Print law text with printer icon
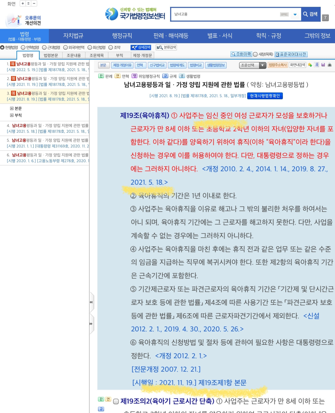Viewport: 335px width, 413px height. tap(330, 65)
